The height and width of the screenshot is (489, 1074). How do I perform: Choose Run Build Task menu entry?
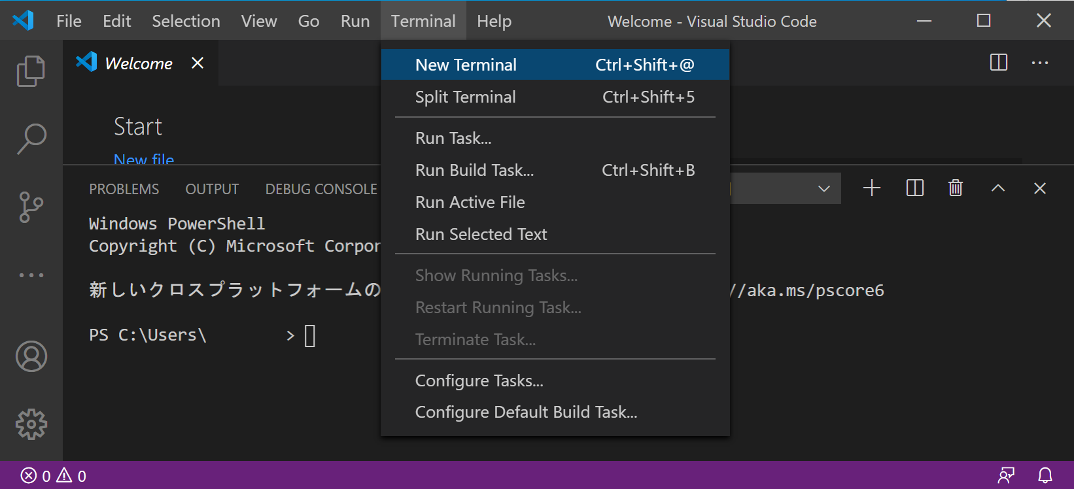[474, 170]
